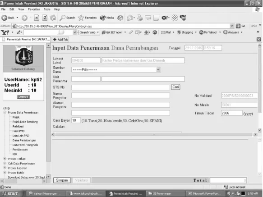Expand the Proses Batch tree node
The height and width of the screenshot is (197, 263).
(x=5, y=172)
